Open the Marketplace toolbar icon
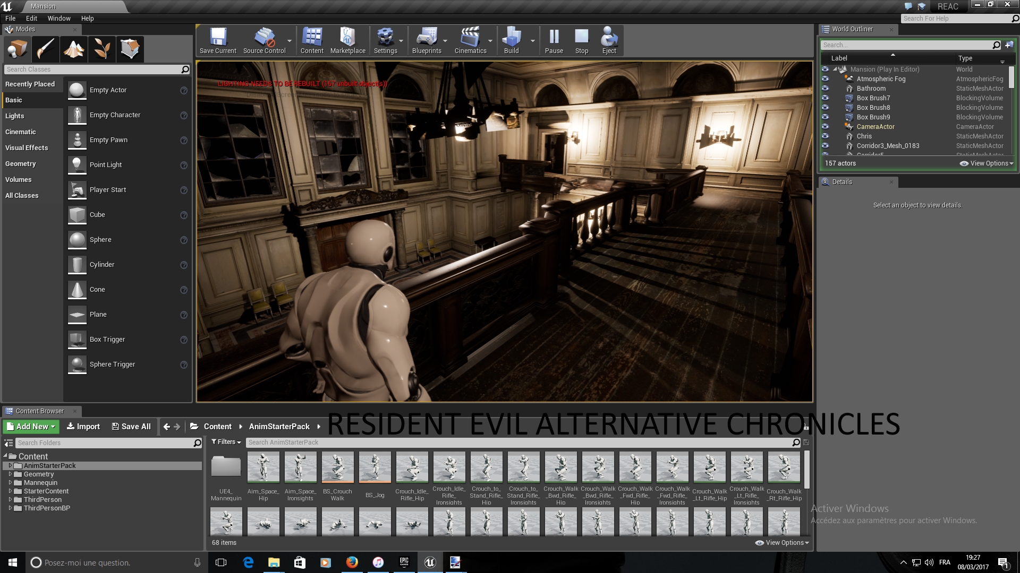1020x573 pixels. coord(347,41)
